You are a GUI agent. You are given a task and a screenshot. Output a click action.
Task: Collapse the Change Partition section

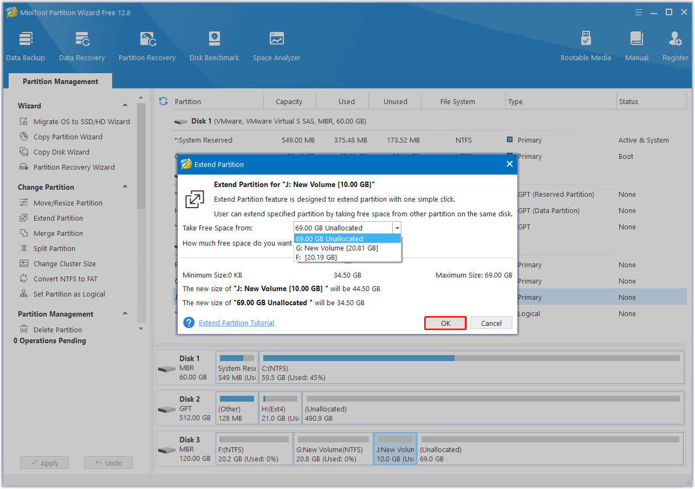tap(125, 187)
